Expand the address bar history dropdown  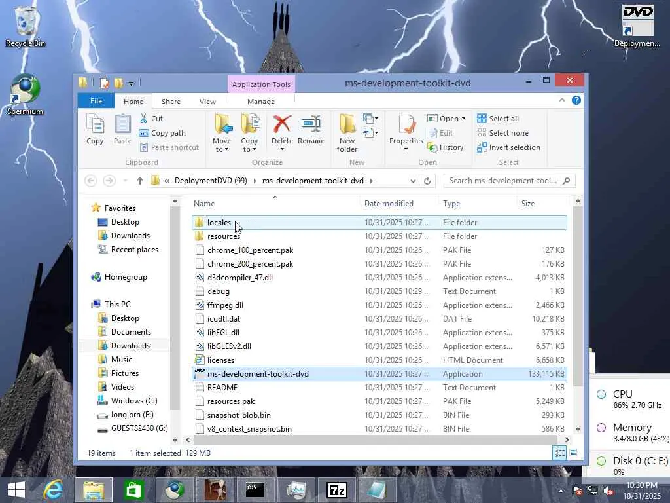pos(413,181)
